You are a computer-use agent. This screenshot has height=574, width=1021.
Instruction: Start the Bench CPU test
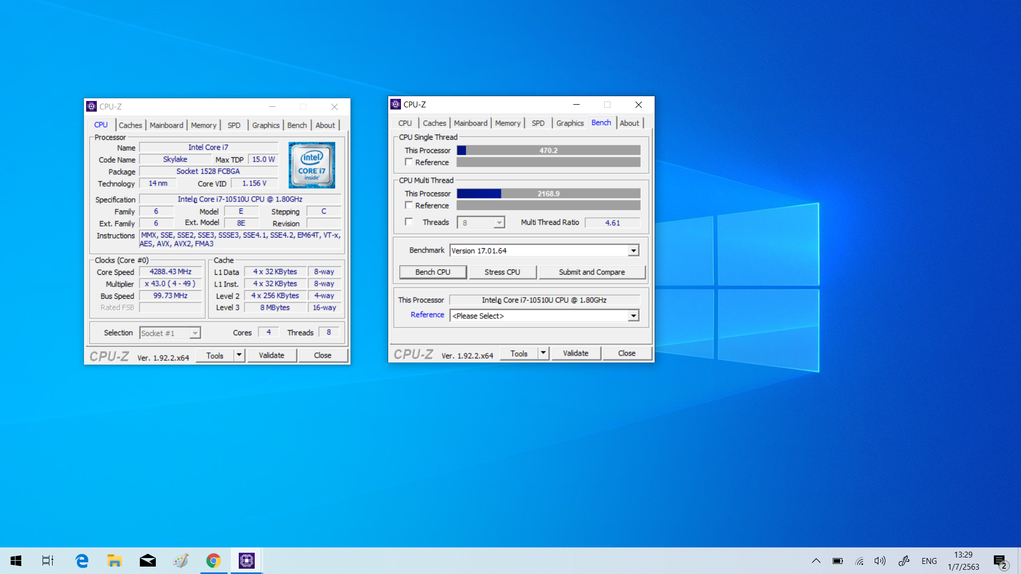click(433, 272)
